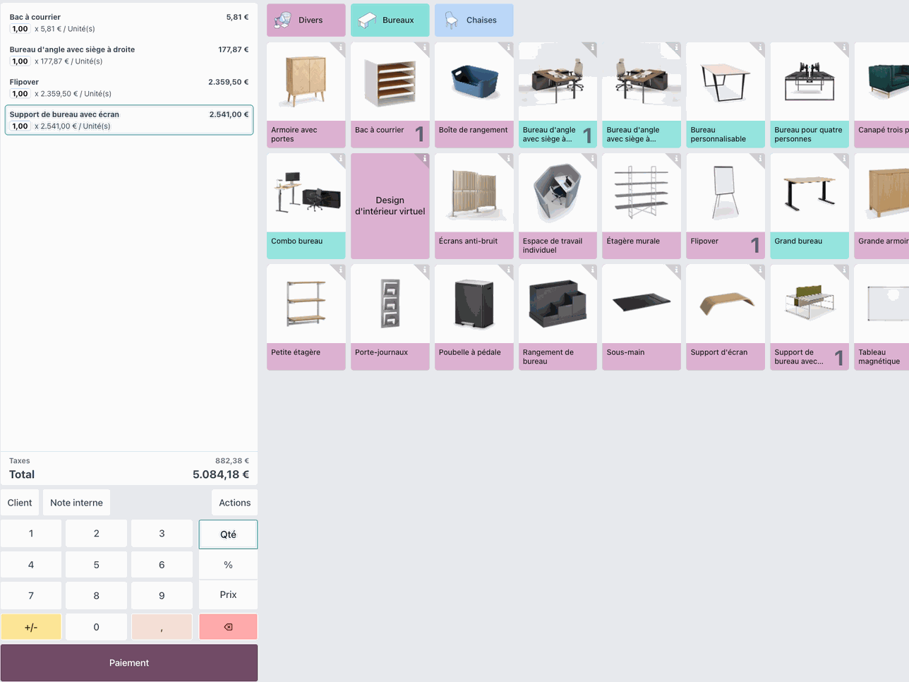Open info icon on Flipover product card
The width and height of the screenshot is (909, 682).
pyautogui.click(x=759, y=159)
